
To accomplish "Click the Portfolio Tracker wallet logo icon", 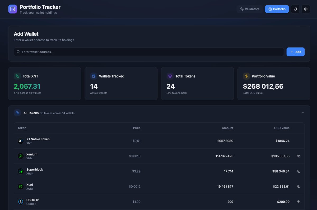I will point(13,9).
